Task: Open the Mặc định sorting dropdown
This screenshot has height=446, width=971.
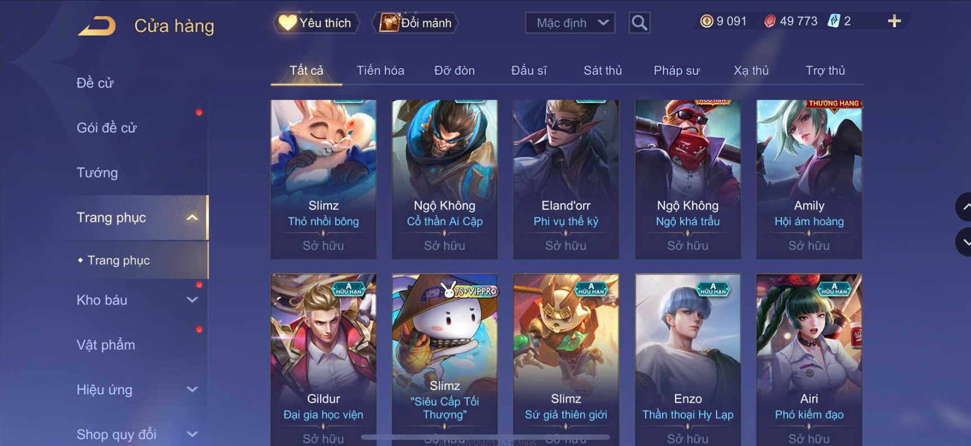Action: pos(570,23)
